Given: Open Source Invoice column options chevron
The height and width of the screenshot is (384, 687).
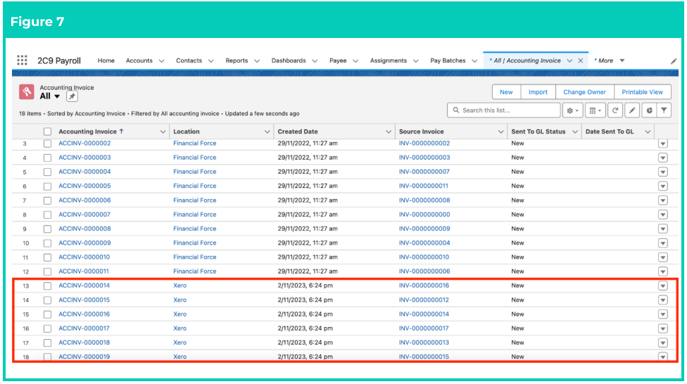Looking at the screenshot, I should [500, 132].
